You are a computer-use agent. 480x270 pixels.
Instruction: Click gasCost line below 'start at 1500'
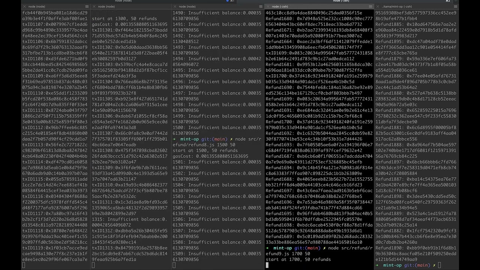(x=210, y=156)
